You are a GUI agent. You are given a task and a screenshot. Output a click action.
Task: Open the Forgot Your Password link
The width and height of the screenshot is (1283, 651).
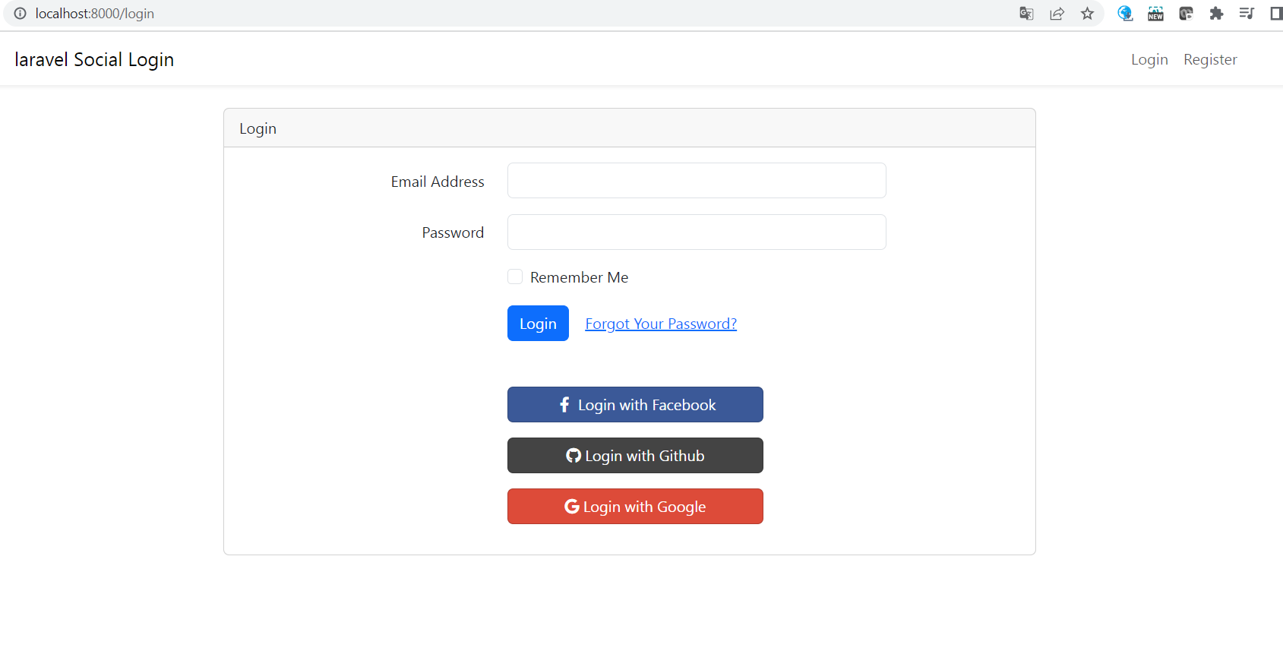pyautogui.click(x=660, y=323)
